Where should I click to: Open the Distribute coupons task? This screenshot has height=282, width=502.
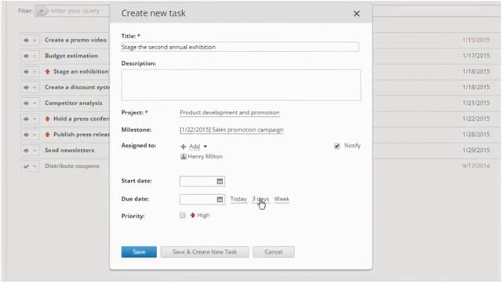[72, 166]
